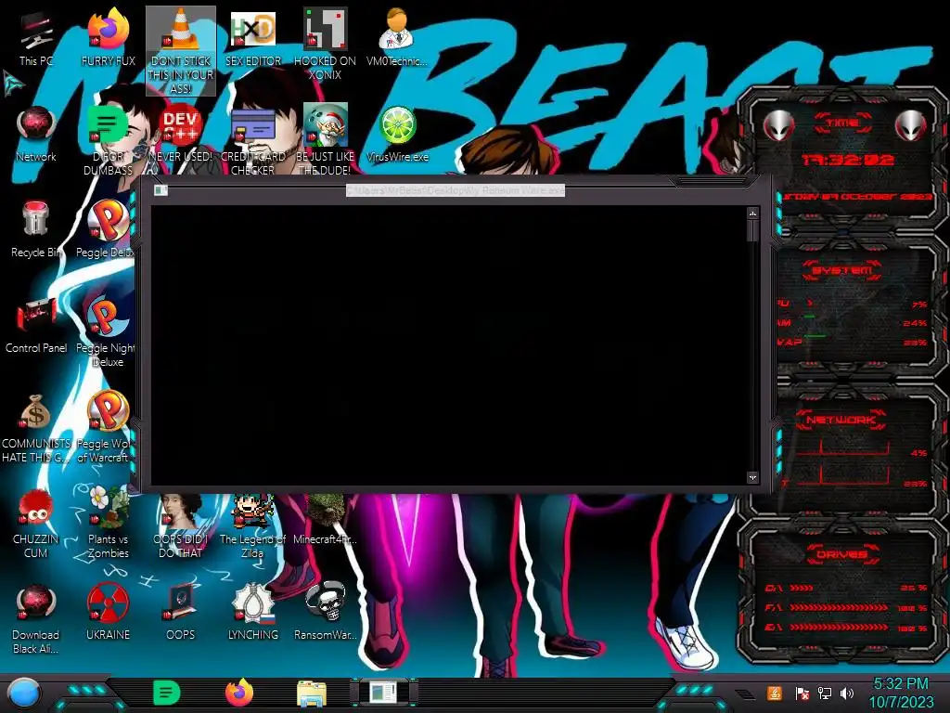Click the SYSTEM gadget header
The height and width of the screenshot is (713, 950).
pyautogui.click(x=842, y=270)
